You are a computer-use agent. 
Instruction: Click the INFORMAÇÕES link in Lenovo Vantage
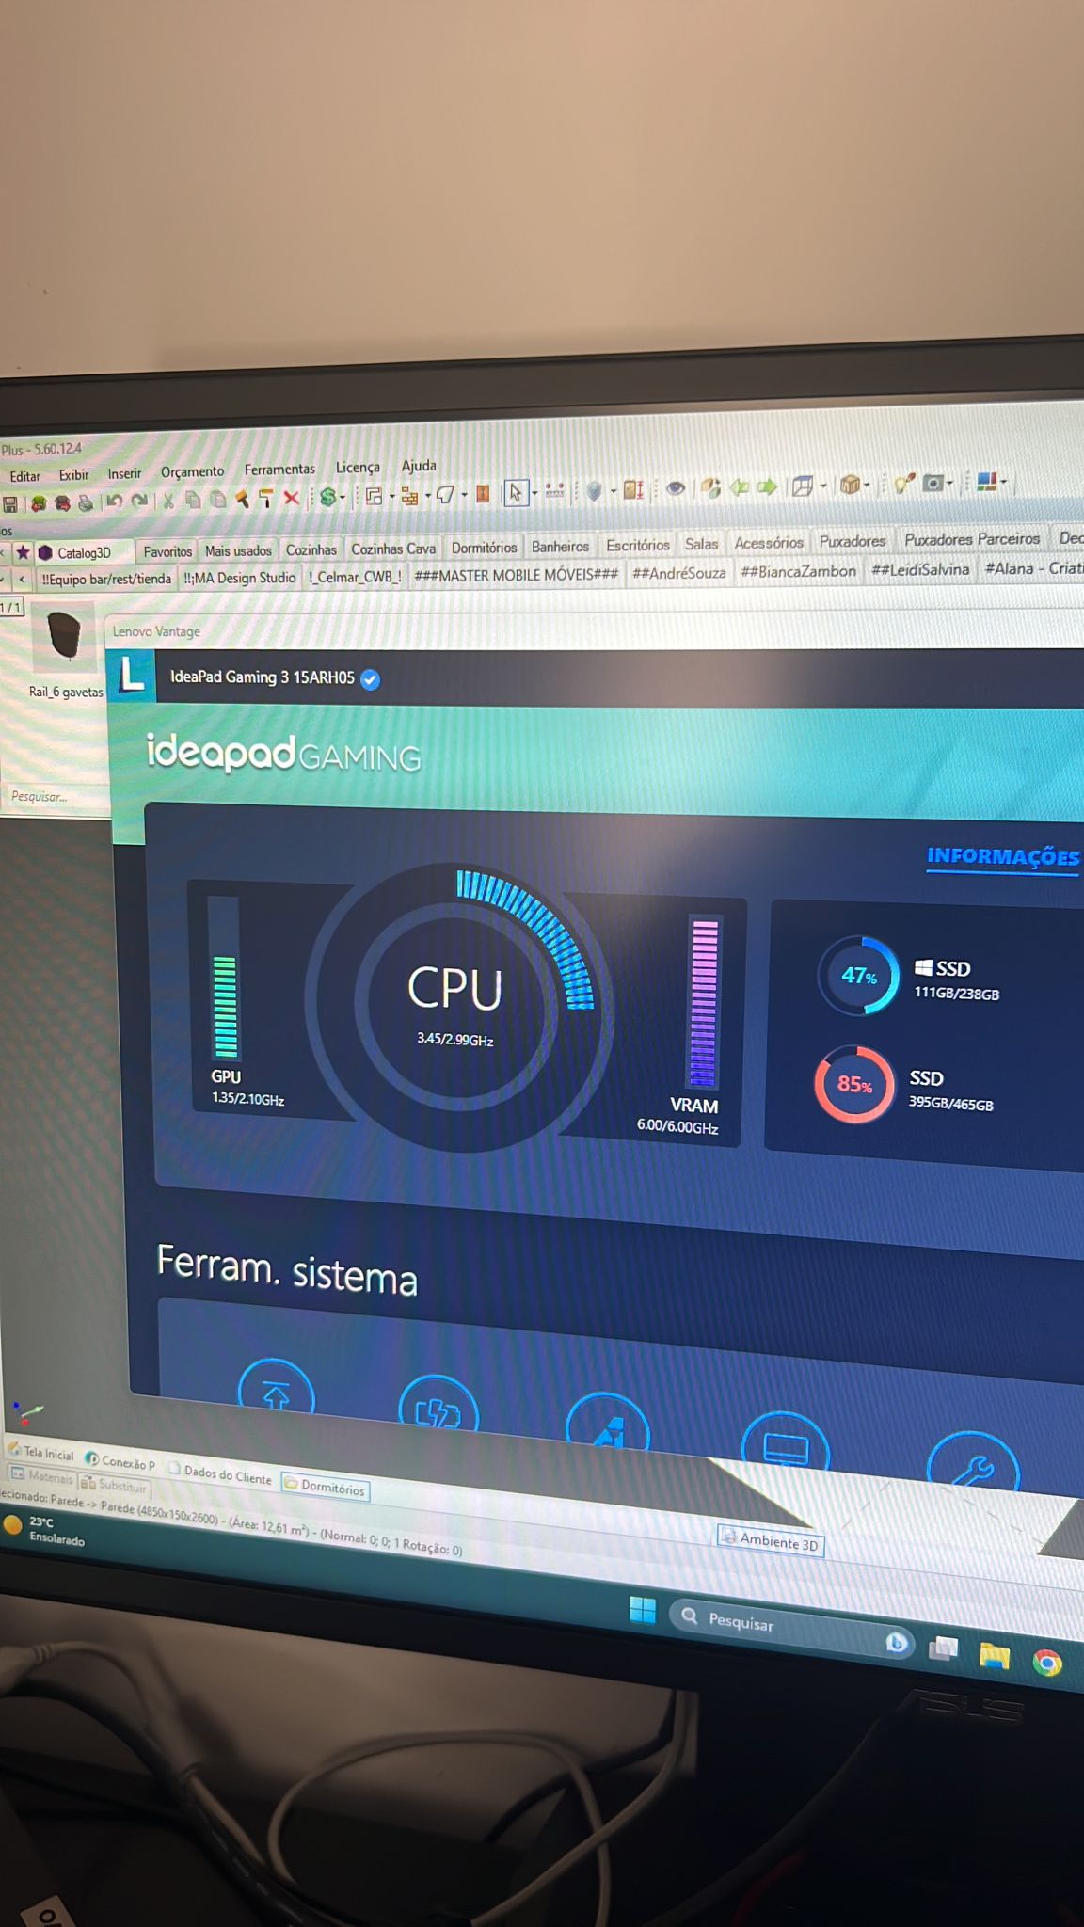(x=1003, y=856)
